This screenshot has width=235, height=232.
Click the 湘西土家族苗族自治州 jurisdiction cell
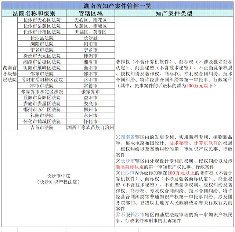pos(90,127)
